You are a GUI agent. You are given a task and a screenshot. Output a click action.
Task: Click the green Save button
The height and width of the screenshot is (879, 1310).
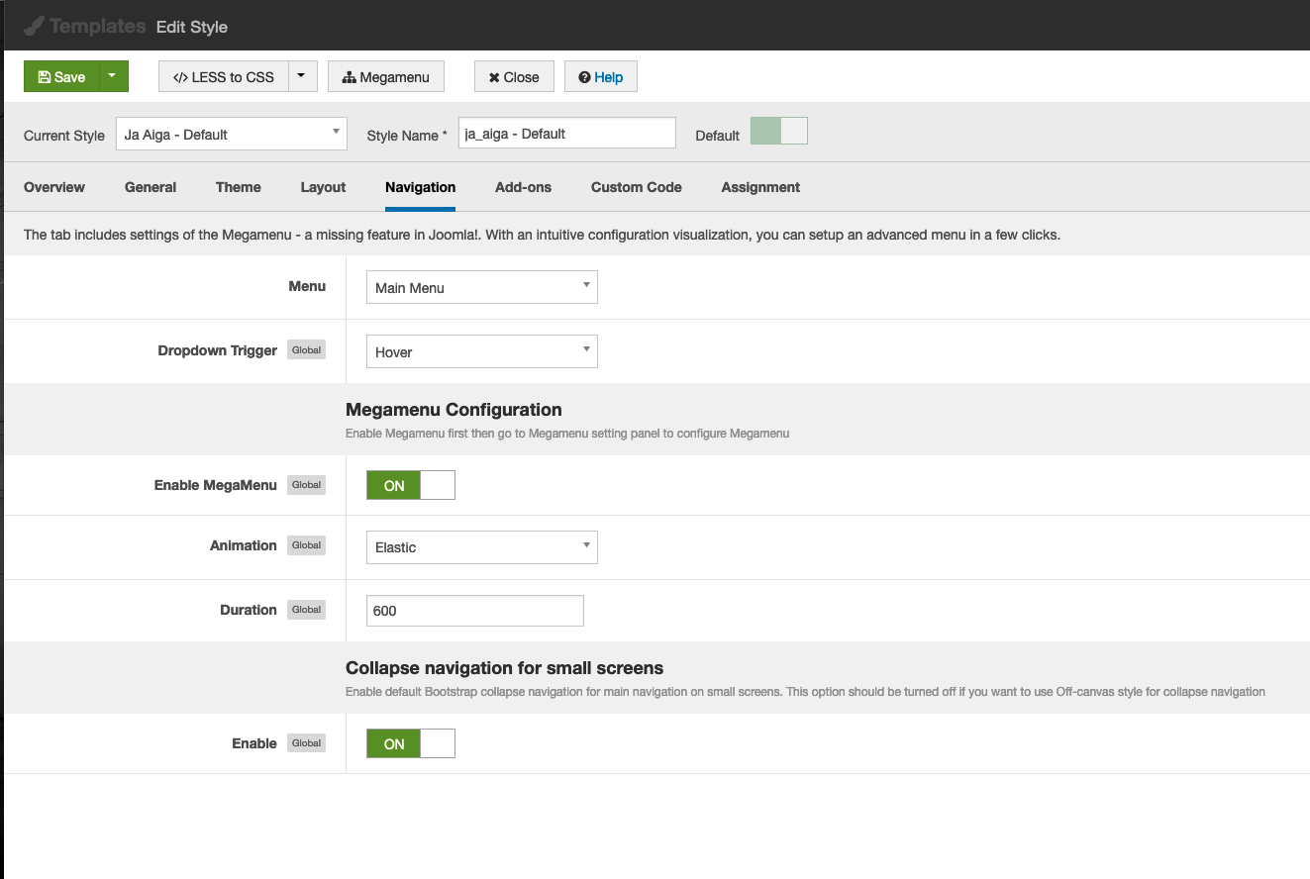tap(61, 77)
